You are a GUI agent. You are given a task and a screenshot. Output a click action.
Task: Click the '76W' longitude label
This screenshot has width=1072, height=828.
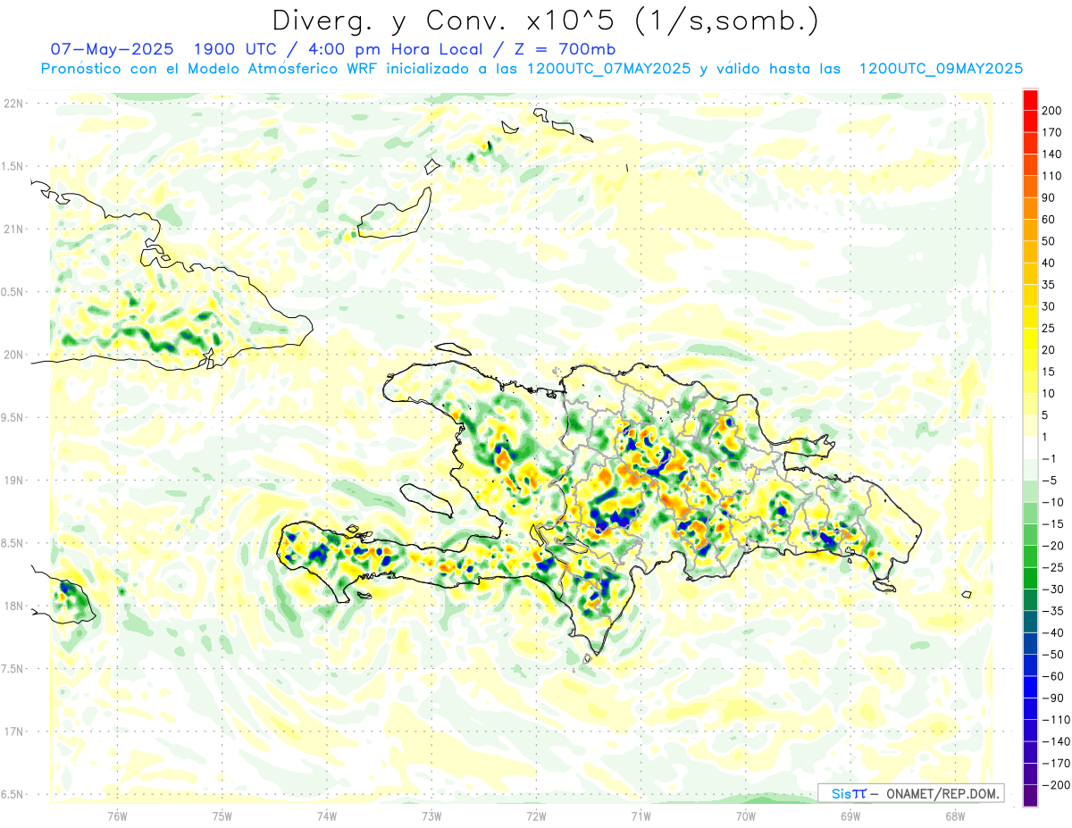pos(117,816)
